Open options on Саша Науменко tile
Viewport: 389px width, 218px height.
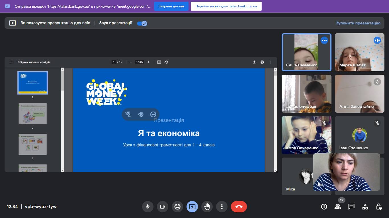324,40
